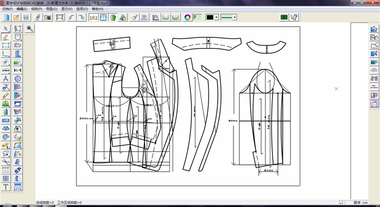Click the digitizer input icon on the toolbar
The image size is (380, 207).
click(38, 17)
